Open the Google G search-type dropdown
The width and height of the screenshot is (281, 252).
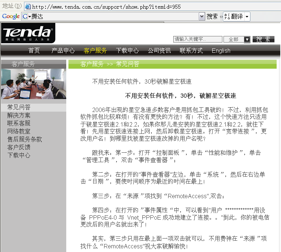(x=26, y=16)
